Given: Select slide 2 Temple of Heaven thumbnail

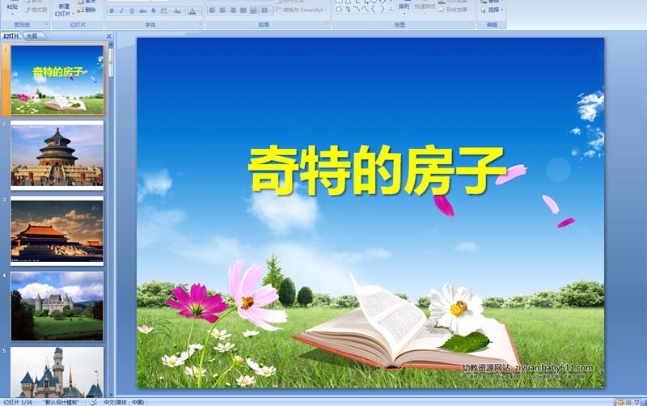Looking at the screenshot, I should click(57, 155).
